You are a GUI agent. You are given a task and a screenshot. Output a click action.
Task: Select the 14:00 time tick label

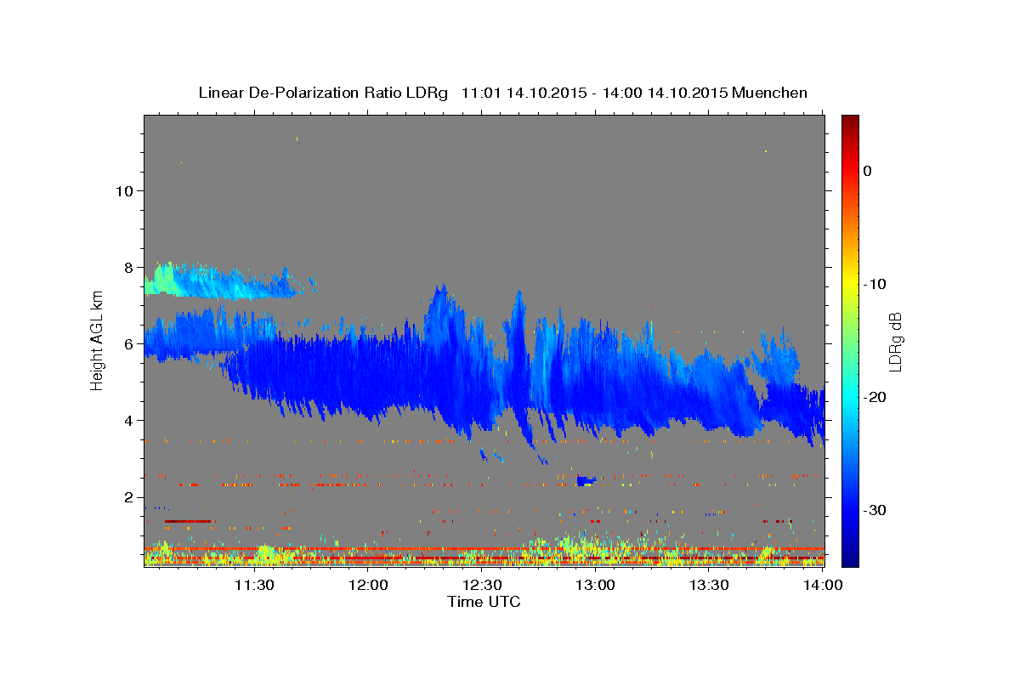point(823,585)
